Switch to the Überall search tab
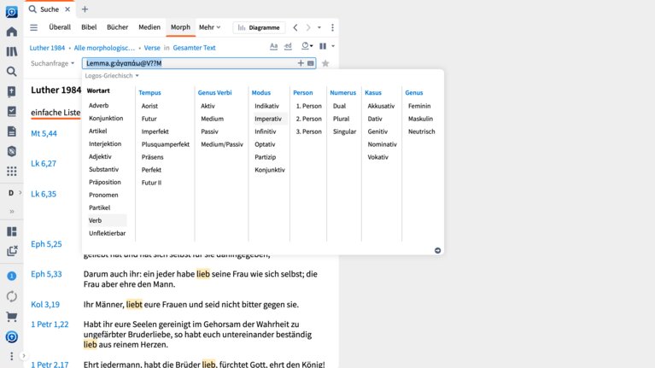The width and height of the screenshot is (655, 368). 60,27
